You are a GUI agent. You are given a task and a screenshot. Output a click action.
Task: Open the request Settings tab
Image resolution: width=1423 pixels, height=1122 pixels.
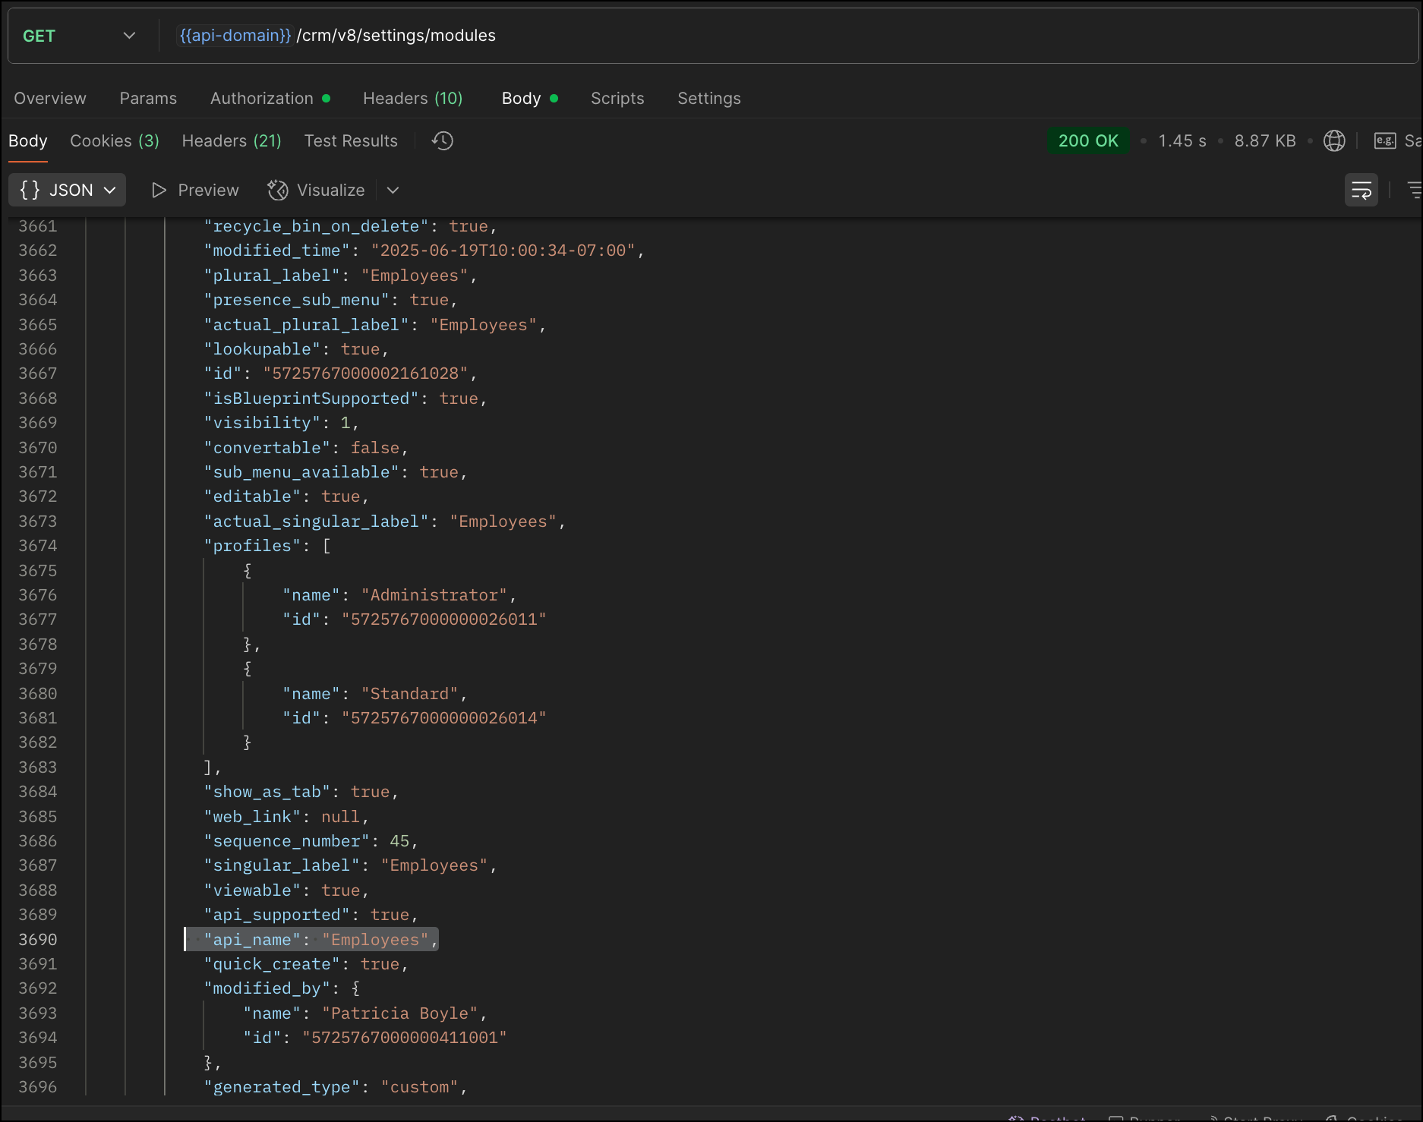click(x=708, y=99)
